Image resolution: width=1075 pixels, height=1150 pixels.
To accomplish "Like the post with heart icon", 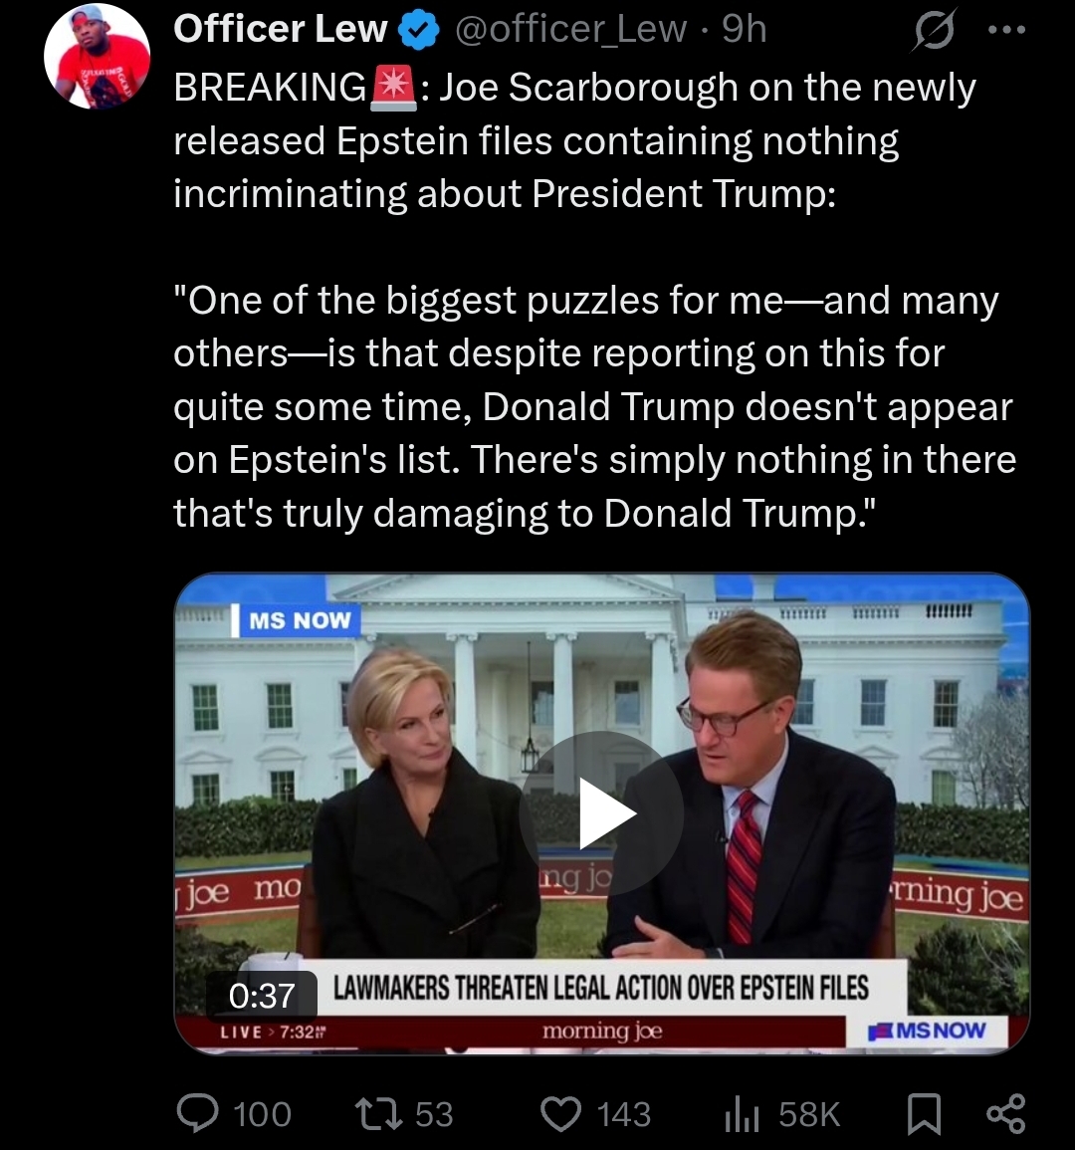I will [561, 1114].
